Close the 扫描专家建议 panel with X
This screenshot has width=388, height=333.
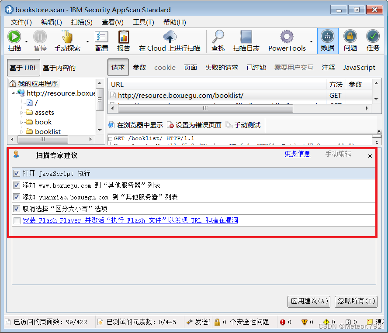coord(370,156)
